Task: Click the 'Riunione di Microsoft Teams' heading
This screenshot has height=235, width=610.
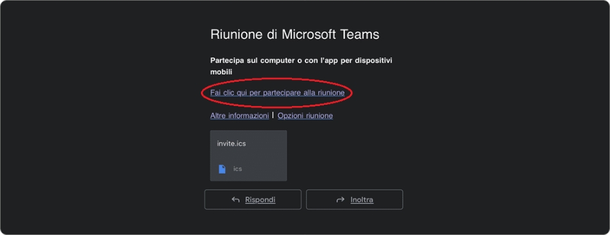Action: (295, 34)
